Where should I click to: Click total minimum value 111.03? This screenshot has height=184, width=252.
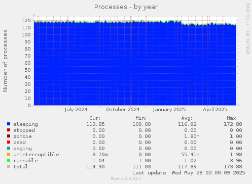(141, 167)
